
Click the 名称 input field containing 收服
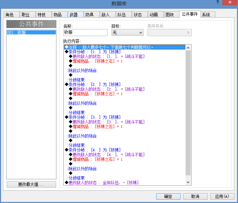click(85, 32)
